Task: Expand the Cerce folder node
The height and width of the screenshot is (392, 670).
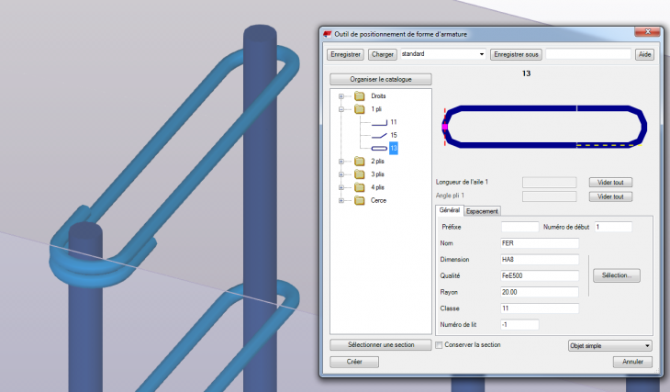Action: pyautogui.click(x=341, y=200)
